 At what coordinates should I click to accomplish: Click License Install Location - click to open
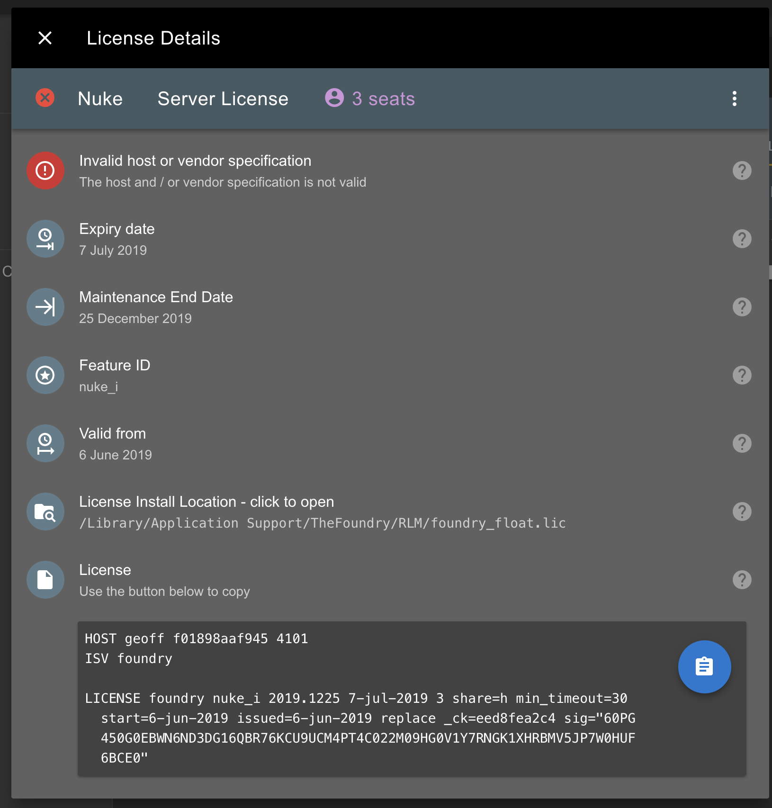[206, 502]
